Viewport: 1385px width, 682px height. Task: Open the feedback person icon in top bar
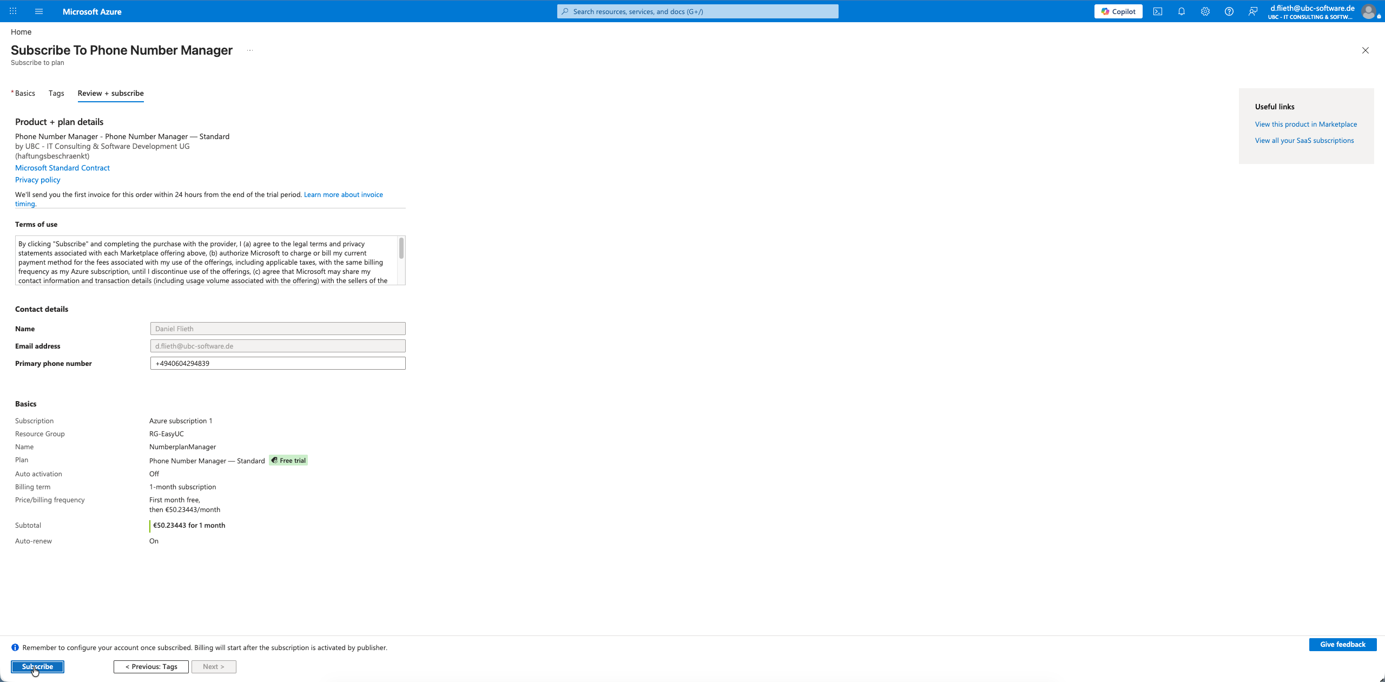[1253, 11]
